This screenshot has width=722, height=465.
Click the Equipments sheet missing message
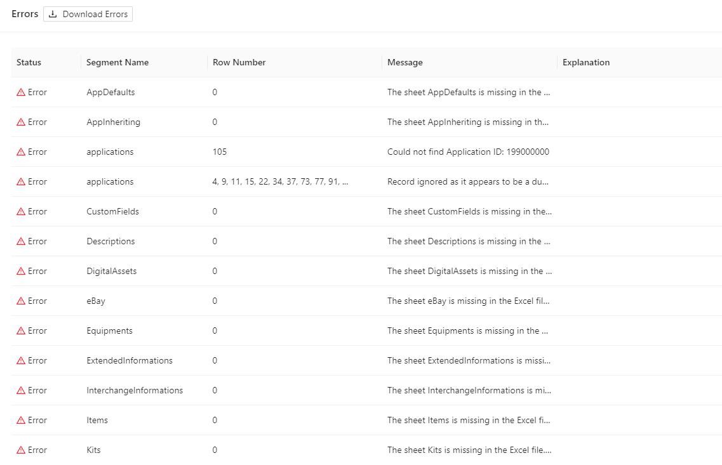[468, 331]
